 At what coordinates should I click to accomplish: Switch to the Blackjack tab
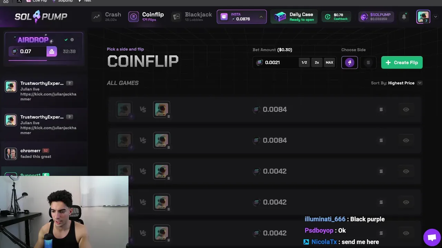pyautogui.click(x=192, y=17)
